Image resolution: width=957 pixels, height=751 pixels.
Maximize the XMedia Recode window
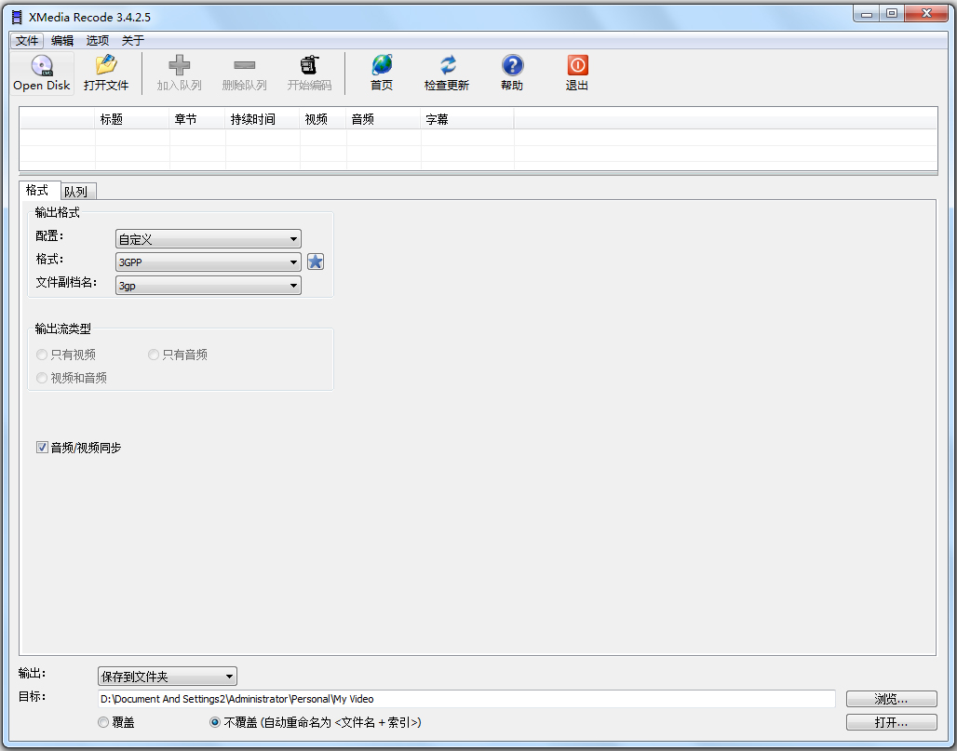[892, 13]
